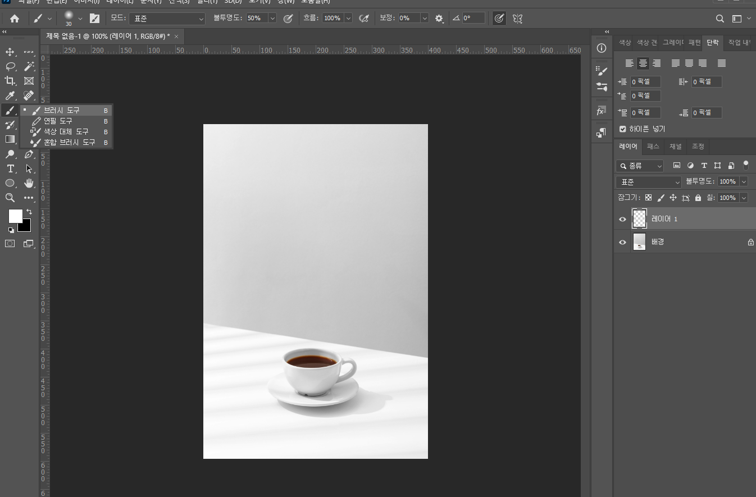Screen dimensions: 756x497
Task: Select the Horizontal Type tool
Action: pyautogui.click(x=10, y=168)
